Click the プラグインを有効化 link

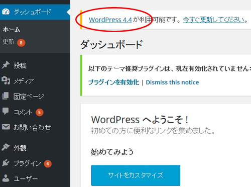click(x=114, y=82)
